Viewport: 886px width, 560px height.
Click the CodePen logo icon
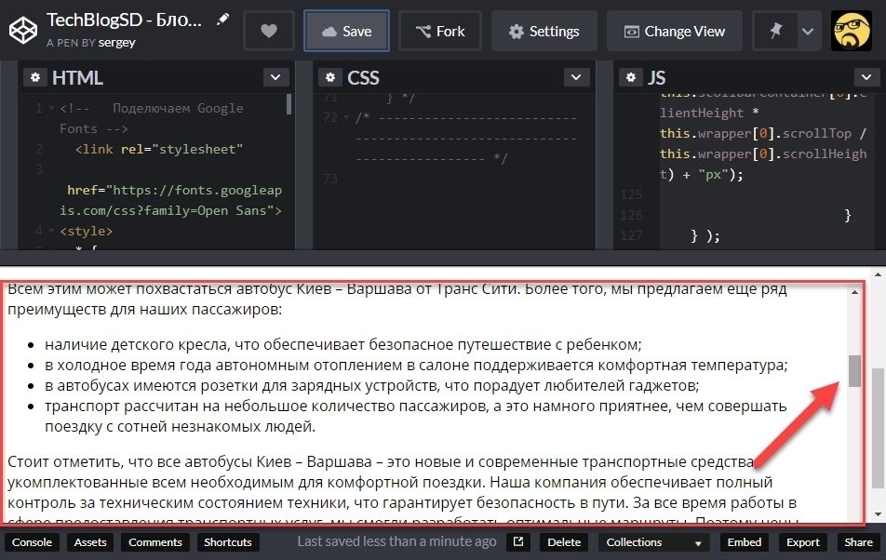pyautogui.click(x=23, y=31)
